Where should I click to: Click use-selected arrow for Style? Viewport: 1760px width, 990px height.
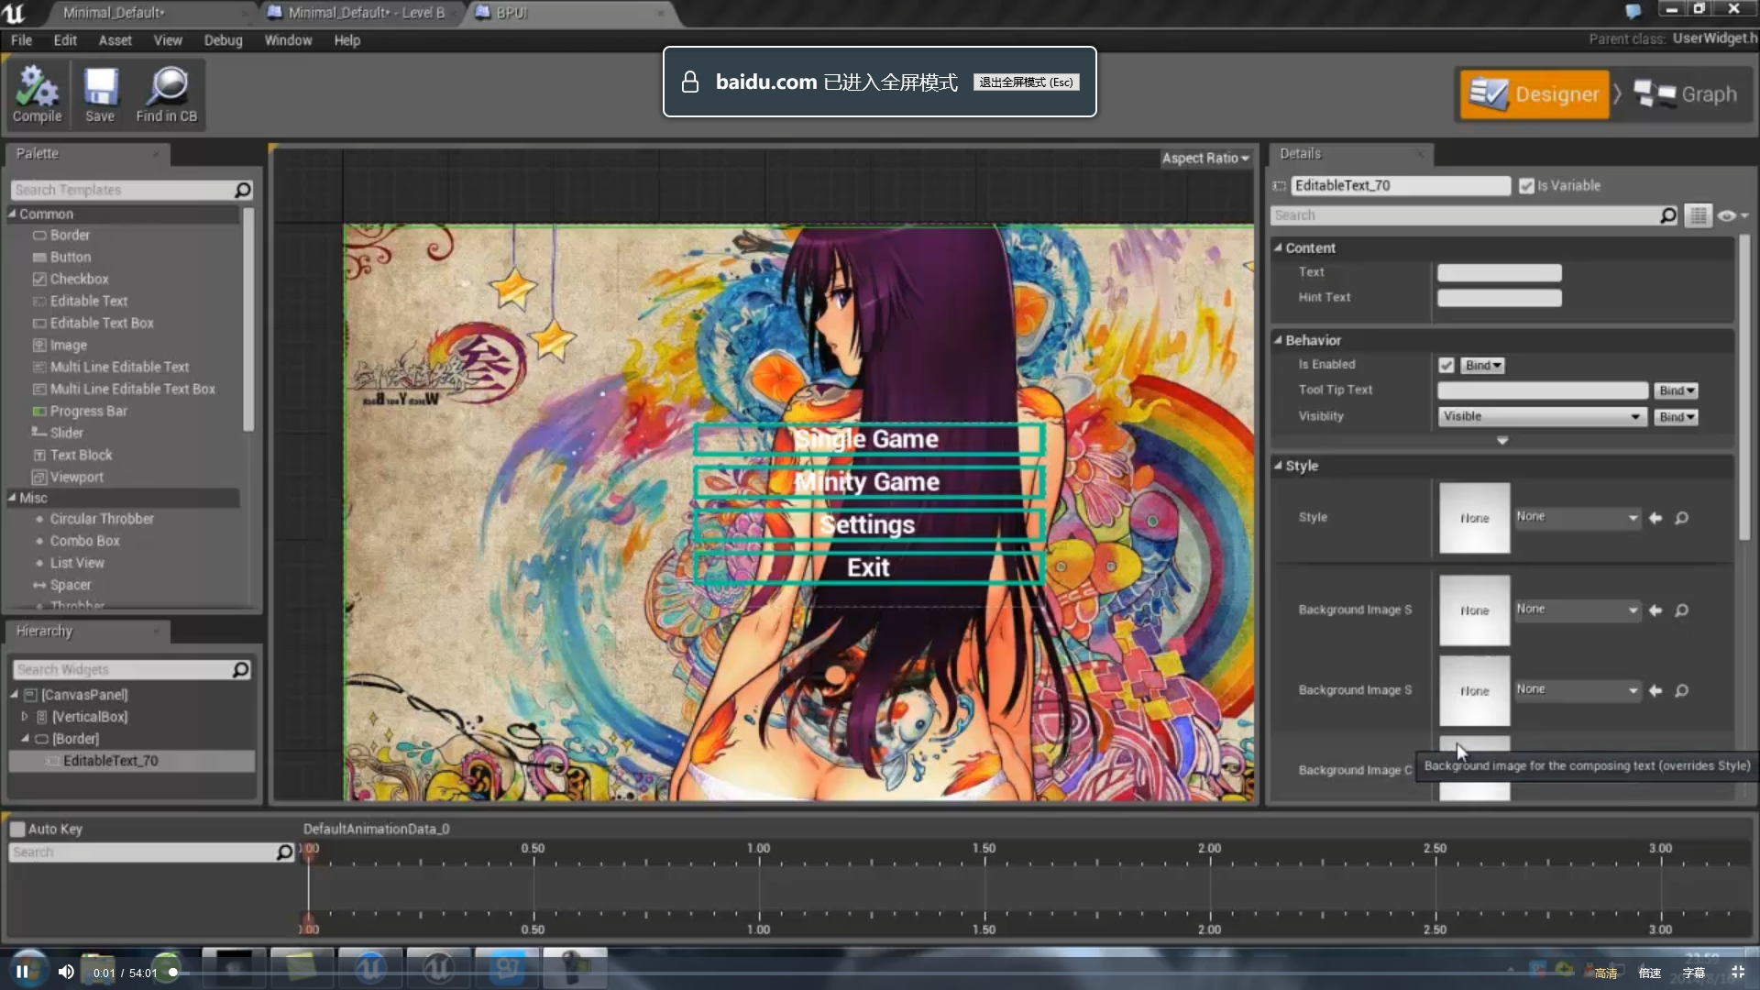tap(1655, 519)
